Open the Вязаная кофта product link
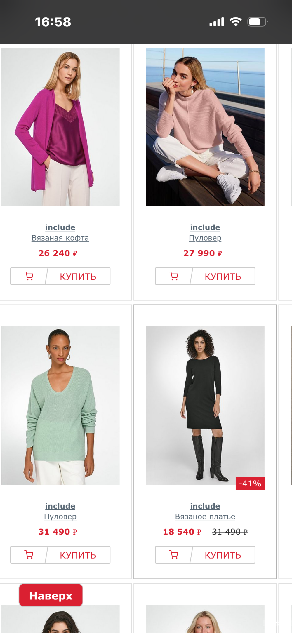This screenshot has height=633, width=292. point(60,238)
